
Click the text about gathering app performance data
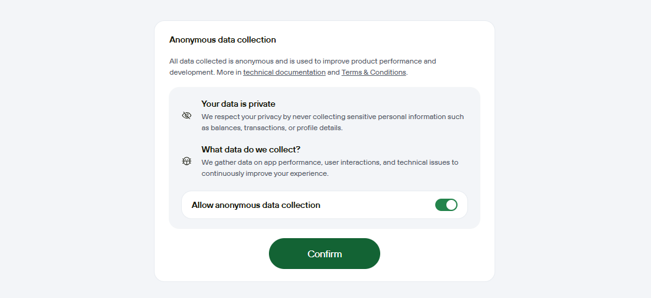click(x=330, y=168)
